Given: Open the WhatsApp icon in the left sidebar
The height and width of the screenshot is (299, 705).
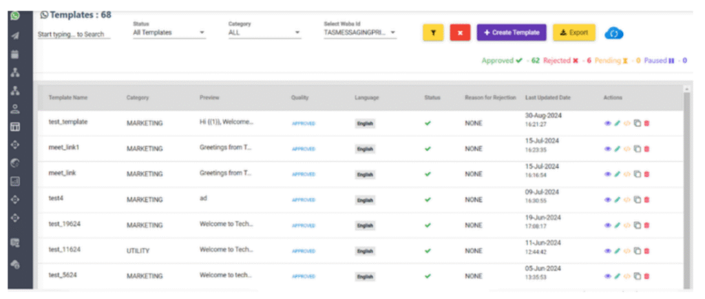Looking at the screenshot, I should pyautogui.click(x=15, y=15).
